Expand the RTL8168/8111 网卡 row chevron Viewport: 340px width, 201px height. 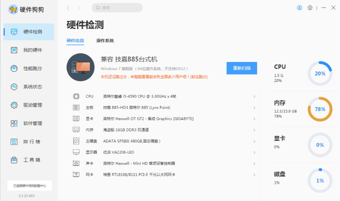click(254, 175)
